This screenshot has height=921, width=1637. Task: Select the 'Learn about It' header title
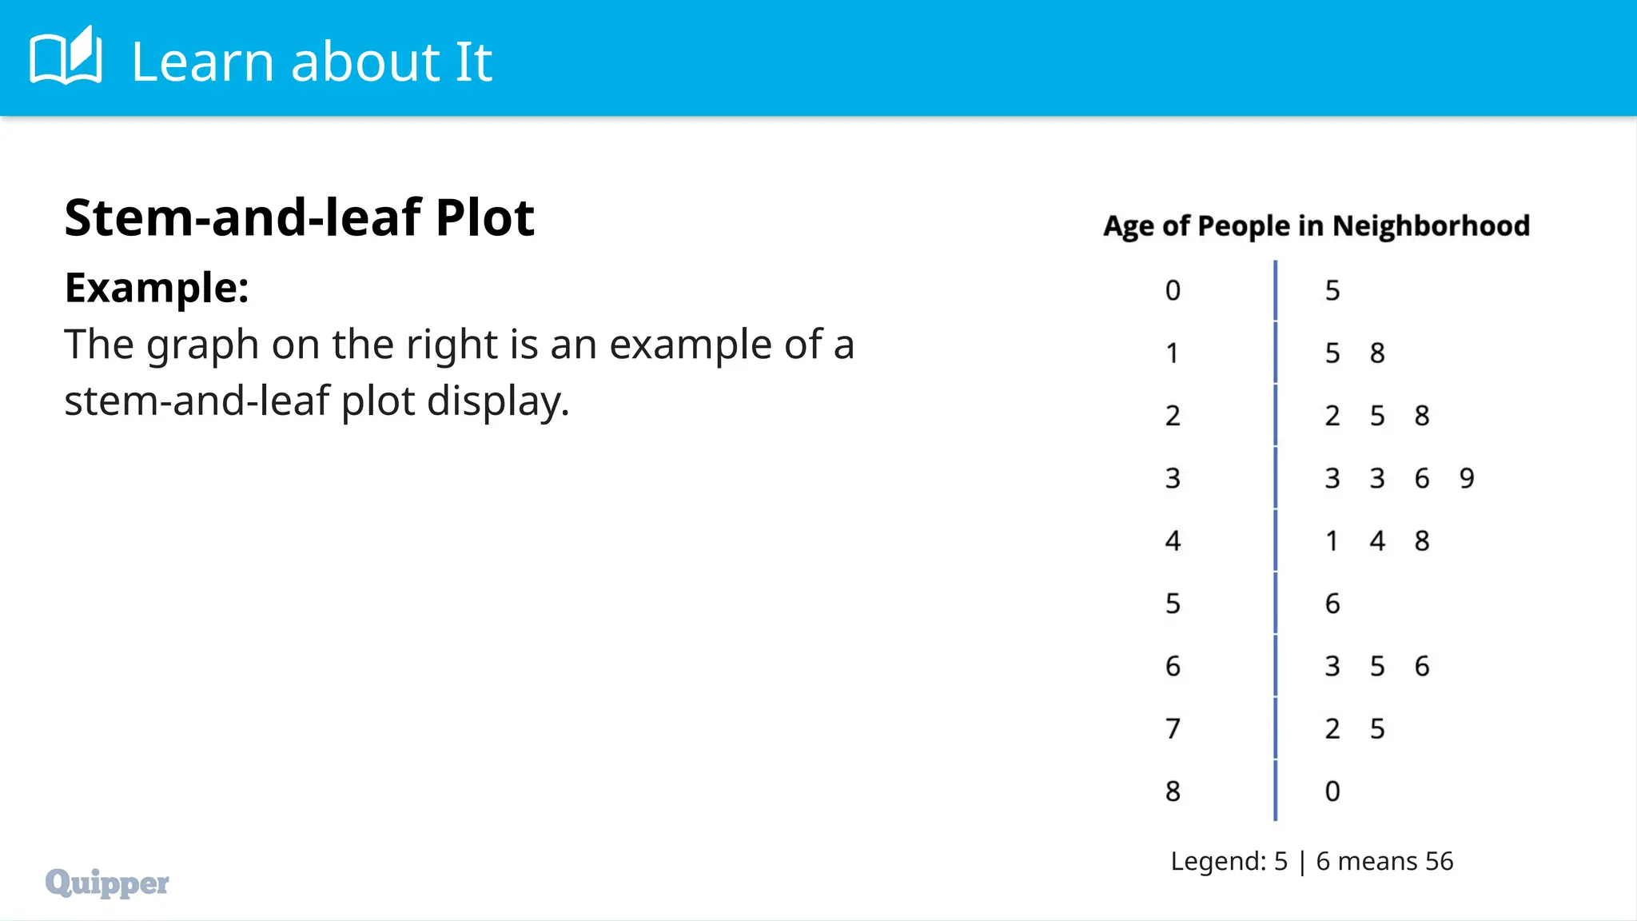312,62
